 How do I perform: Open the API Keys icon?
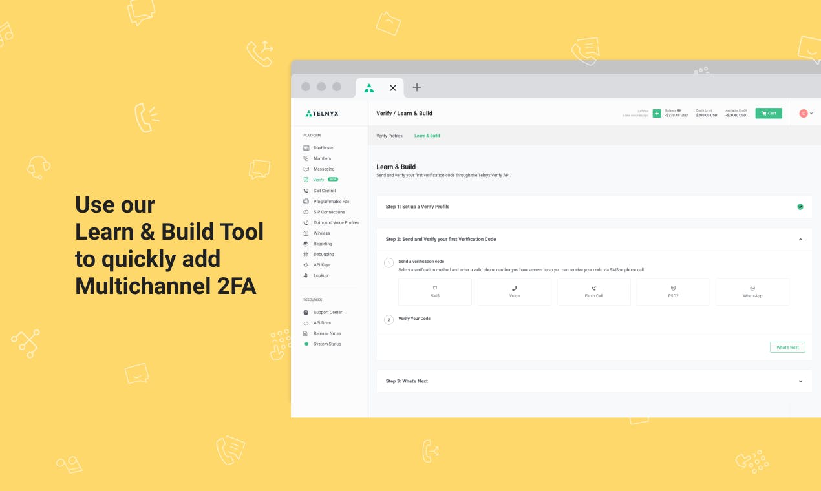(306, 265)
